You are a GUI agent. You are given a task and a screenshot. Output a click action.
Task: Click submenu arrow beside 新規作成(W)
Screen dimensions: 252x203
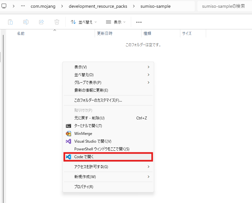(x=149, y=177)
